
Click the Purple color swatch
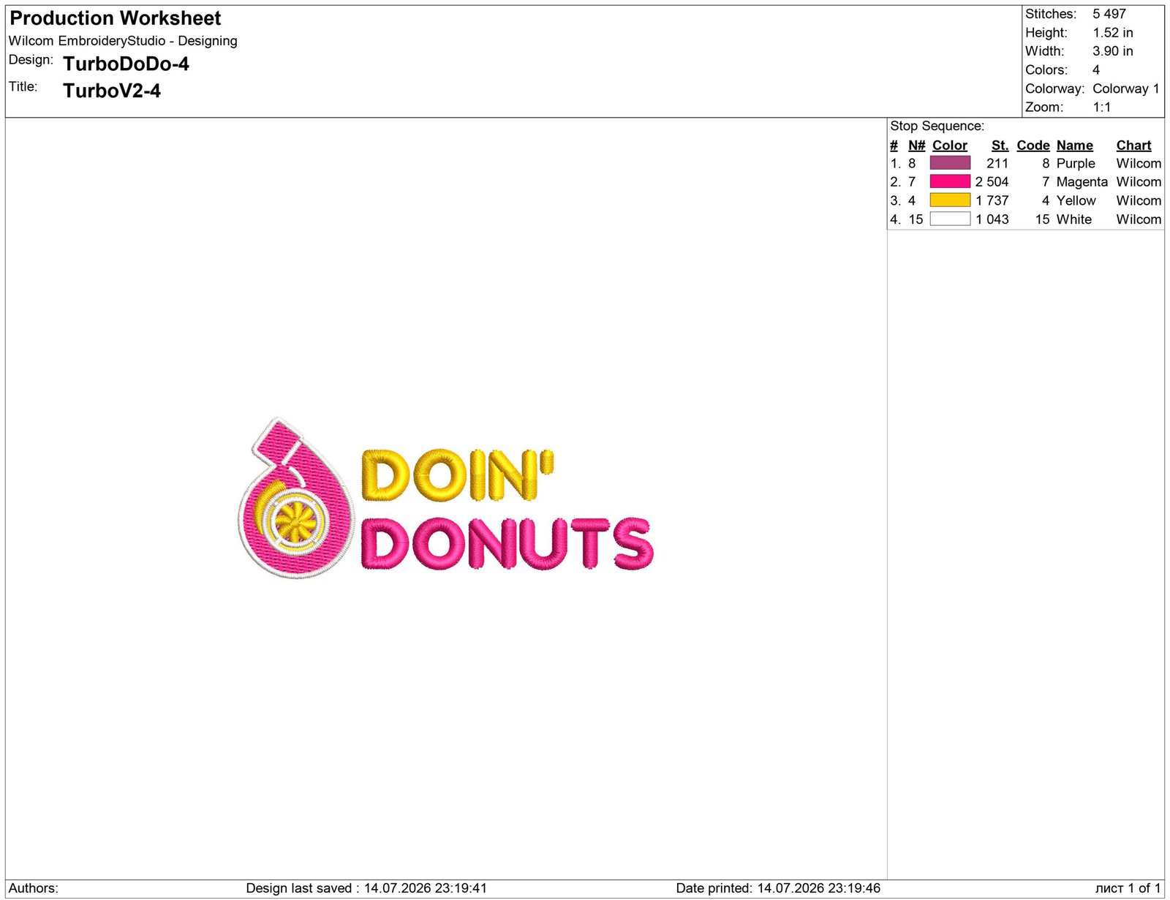coord(950,163)
